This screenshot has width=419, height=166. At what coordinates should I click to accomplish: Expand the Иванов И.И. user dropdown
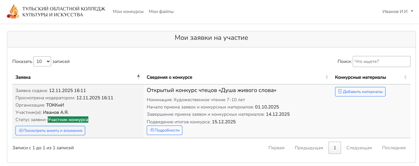coord(398,11)
